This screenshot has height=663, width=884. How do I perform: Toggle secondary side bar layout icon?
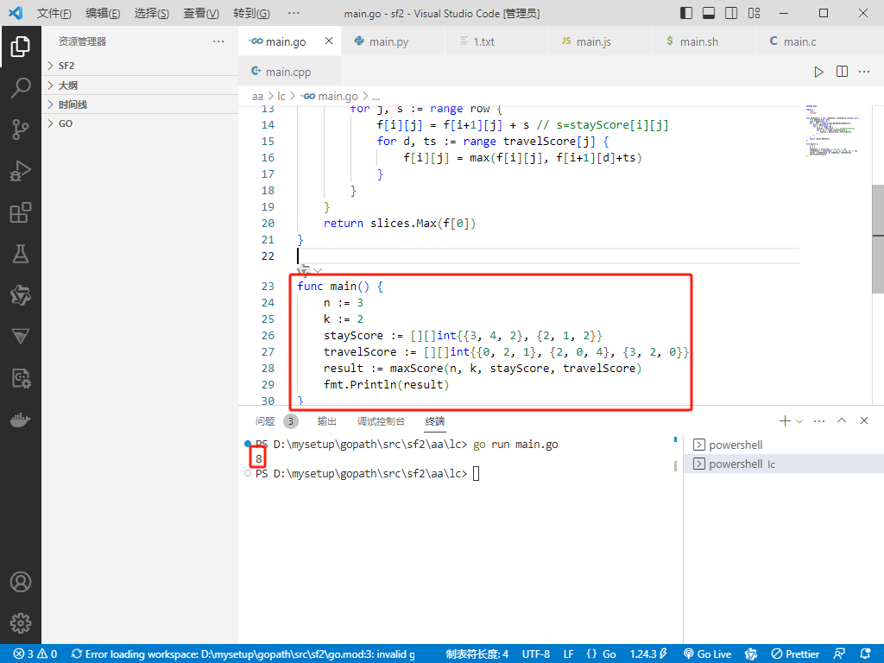coord(731,13)
